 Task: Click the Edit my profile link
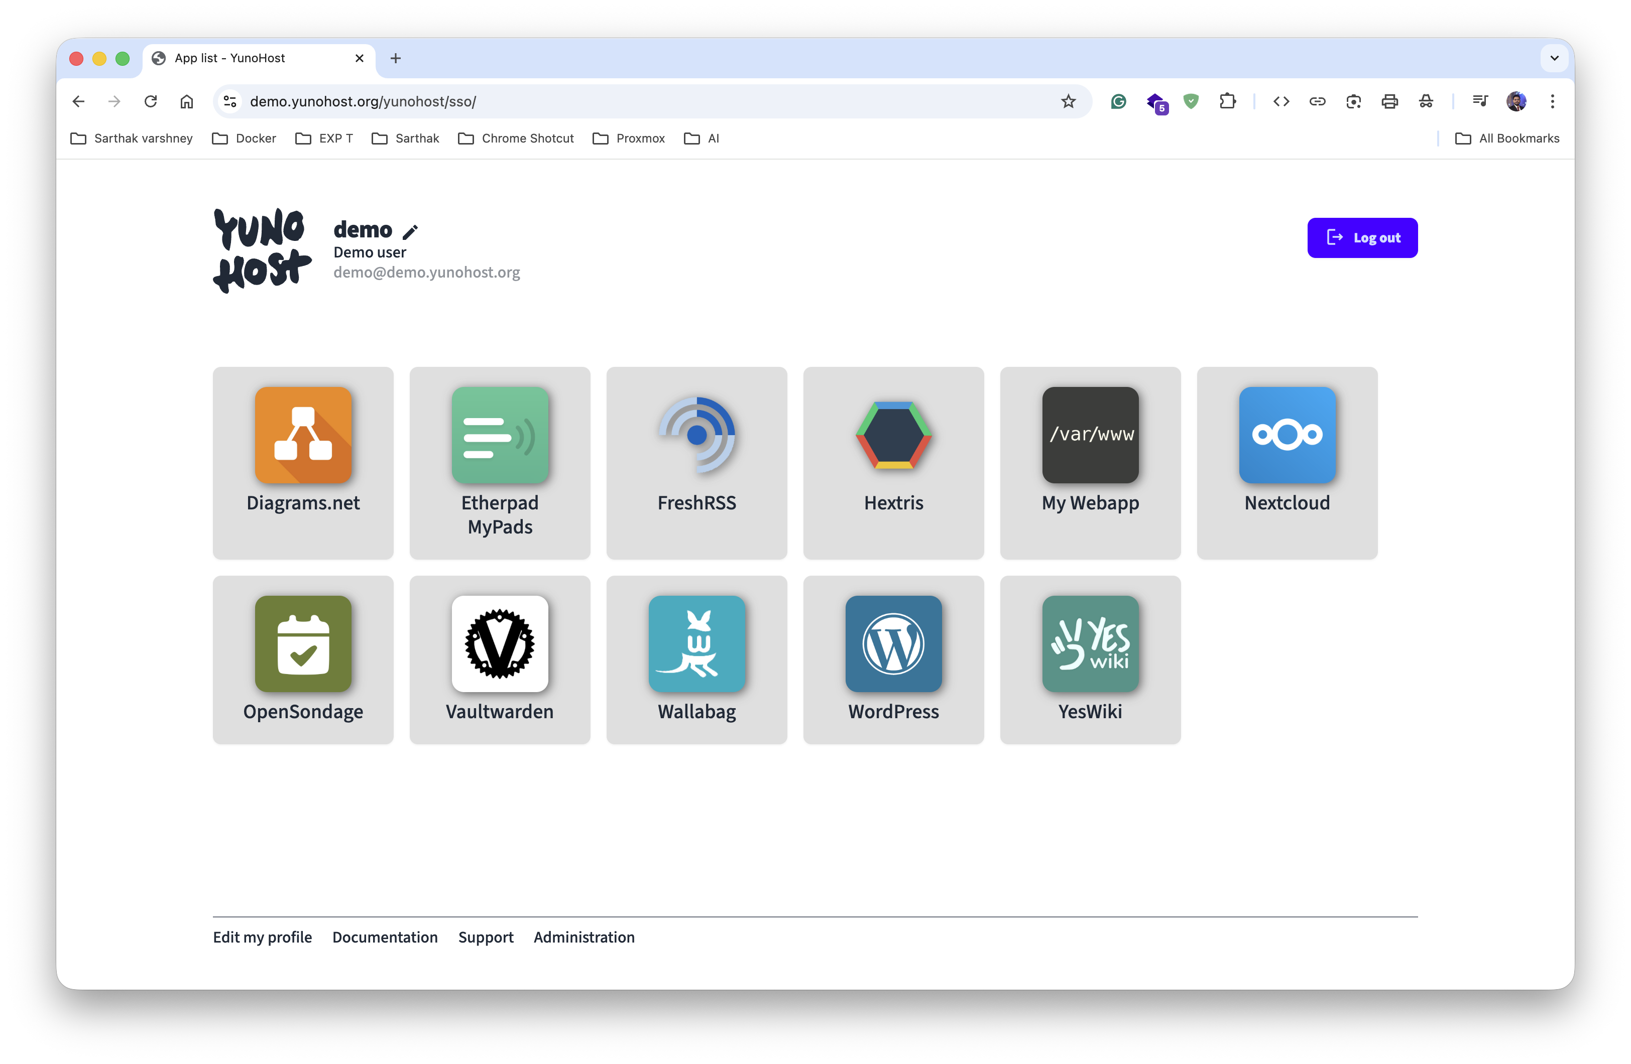point(262,937)
